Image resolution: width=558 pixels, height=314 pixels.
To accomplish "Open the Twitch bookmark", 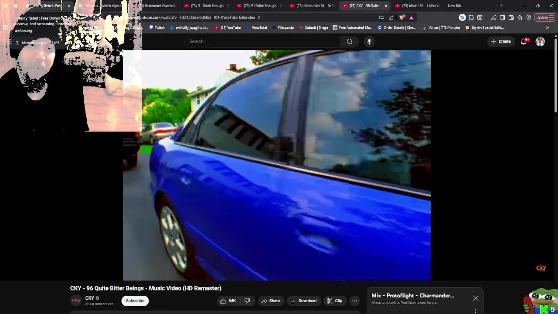I will (157, 27).
